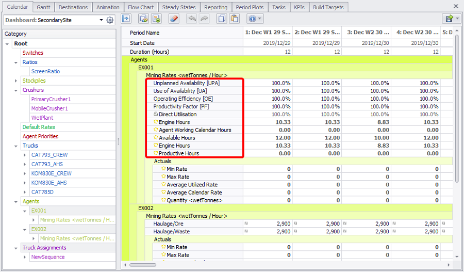Image resolution: width=464 pixels, height=272 pixels.
Task: Switch to the Gantt tab
Action: click(x=43, y=7)
